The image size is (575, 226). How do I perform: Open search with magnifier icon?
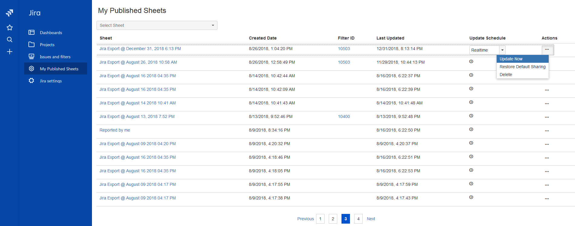10,40
